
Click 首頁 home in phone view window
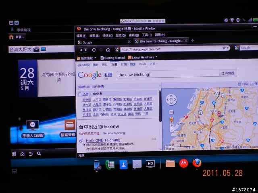coord(17,37)
